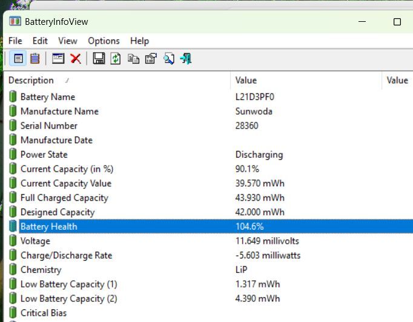Open the advanced options window icon

coord(58,59)
